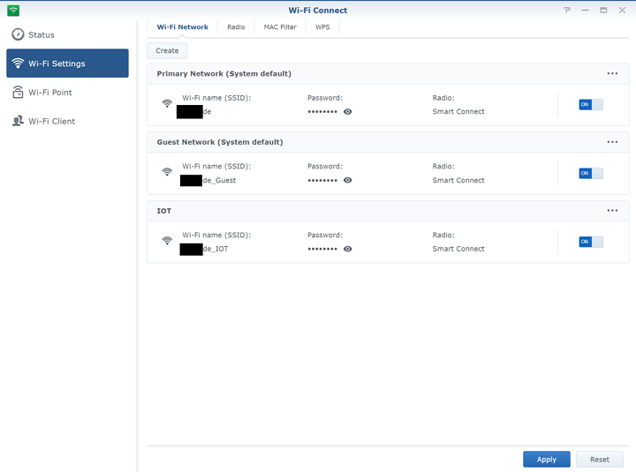Open the Wi-Fi Point section
This screenshot has height=472, width=636.
49,93
